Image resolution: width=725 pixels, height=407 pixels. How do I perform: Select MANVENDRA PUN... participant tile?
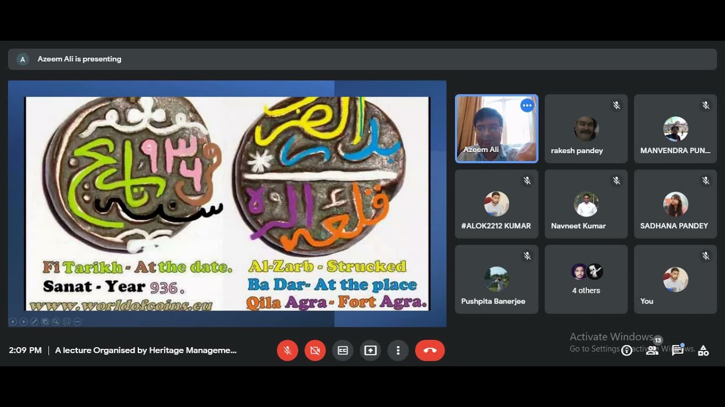click(675, 129)
